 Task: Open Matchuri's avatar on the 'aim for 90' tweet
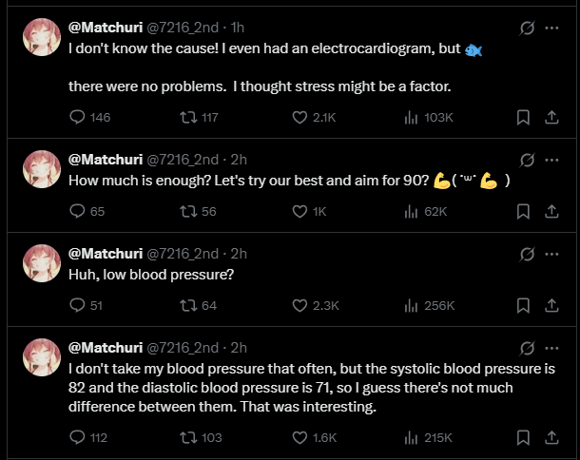point(42,168)
